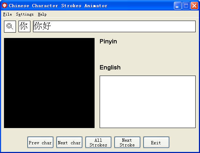The image size is (200, 153).
Task: Quit using the Exit button
Action: pos(156,142)
